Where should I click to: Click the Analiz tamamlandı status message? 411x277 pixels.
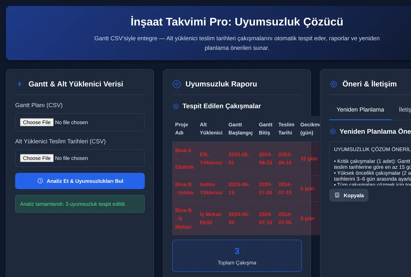coord(80,204)
